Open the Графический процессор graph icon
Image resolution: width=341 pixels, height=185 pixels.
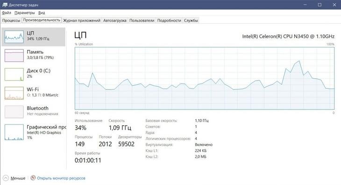(14, 132)
